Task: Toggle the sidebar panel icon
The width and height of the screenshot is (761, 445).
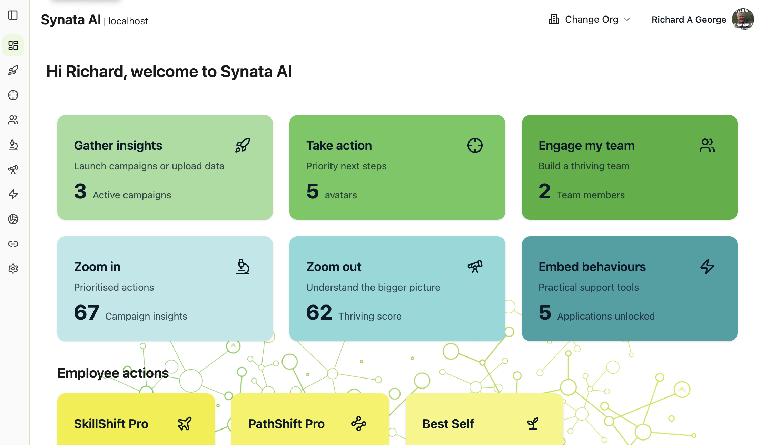Action: [x=13, y=15]
